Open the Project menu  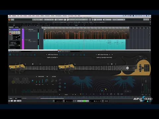(x=25, y=16)
